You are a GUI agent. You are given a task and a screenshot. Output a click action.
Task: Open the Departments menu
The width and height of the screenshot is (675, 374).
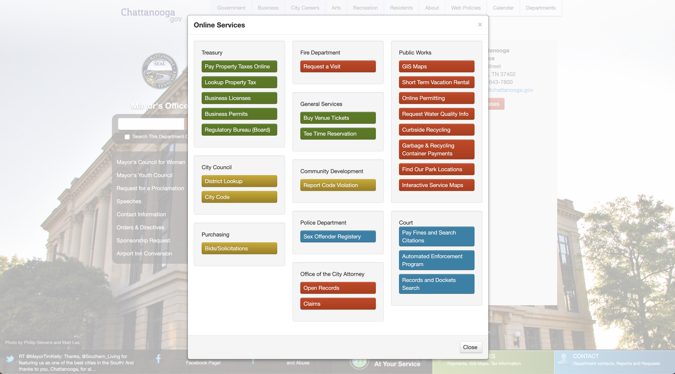[541, 8]
